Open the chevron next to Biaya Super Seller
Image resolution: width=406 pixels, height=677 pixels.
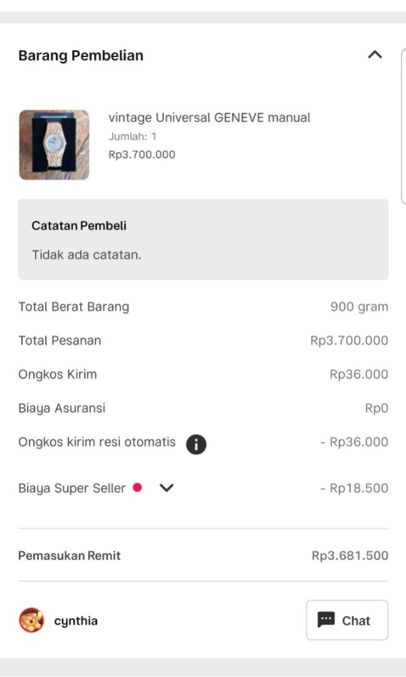point(167,487)
